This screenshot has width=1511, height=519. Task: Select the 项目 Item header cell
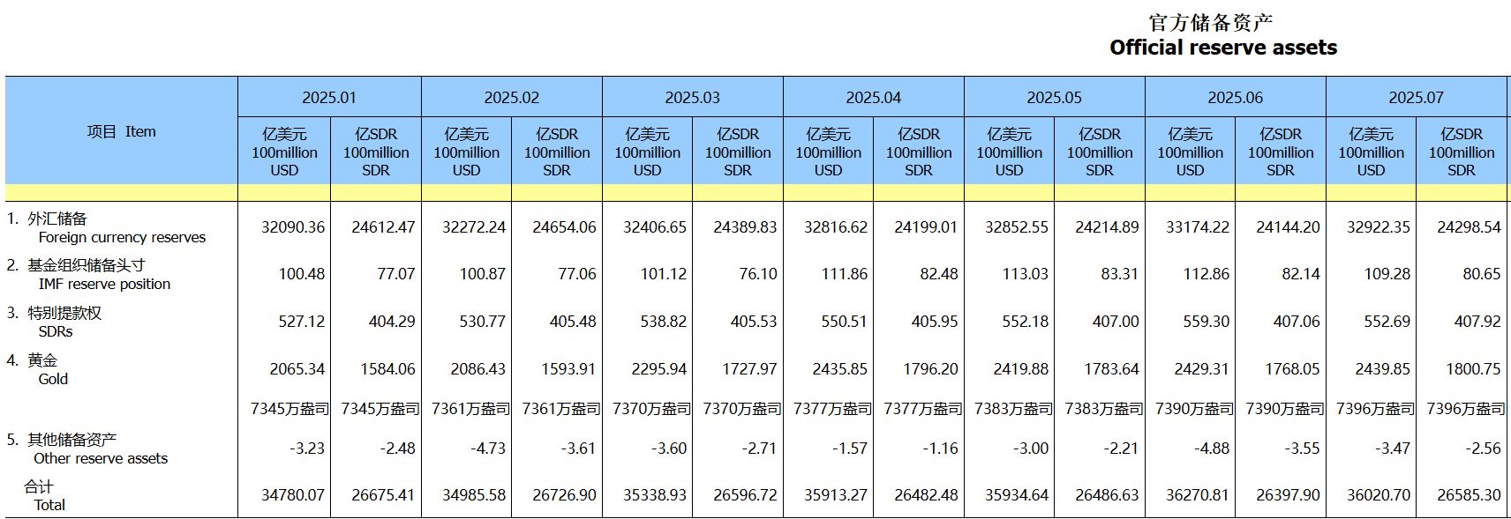(x=121, y=132)
